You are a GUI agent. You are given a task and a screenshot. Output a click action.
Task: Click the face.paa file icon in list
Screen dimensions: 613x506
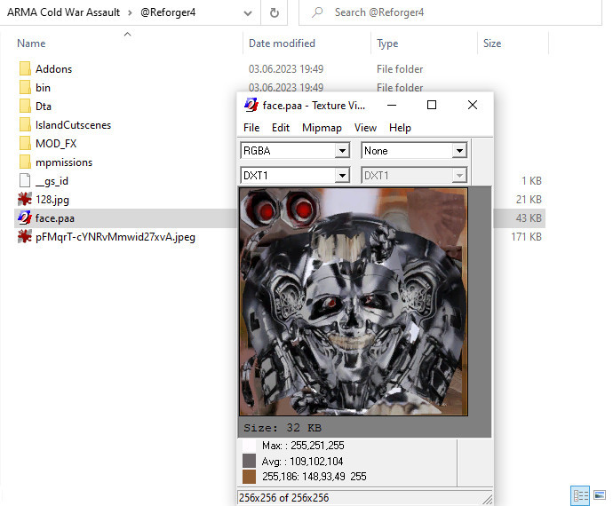click(25, 218)
